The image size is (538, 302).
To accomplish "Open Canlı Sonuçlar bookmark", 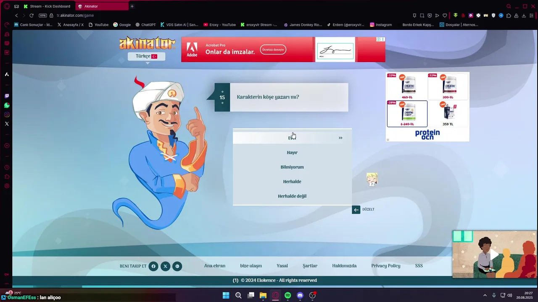I will 33,25.
